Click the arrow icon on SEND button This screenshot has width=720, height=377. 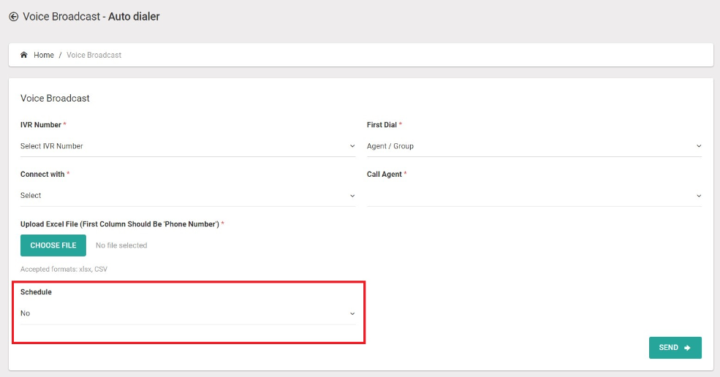tap(687, 348)
